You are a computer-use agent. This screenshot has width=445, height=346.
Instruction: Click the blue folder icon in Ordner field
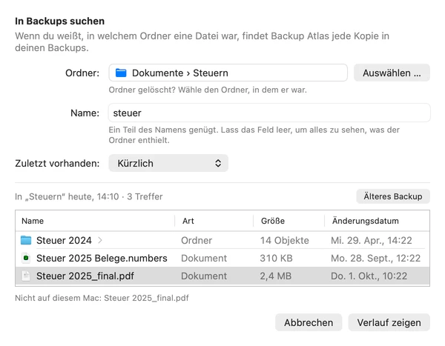[121, 73]
